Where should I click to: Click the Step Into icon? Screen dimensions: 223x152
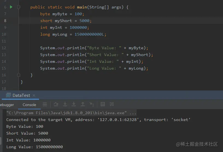point(65,104)
